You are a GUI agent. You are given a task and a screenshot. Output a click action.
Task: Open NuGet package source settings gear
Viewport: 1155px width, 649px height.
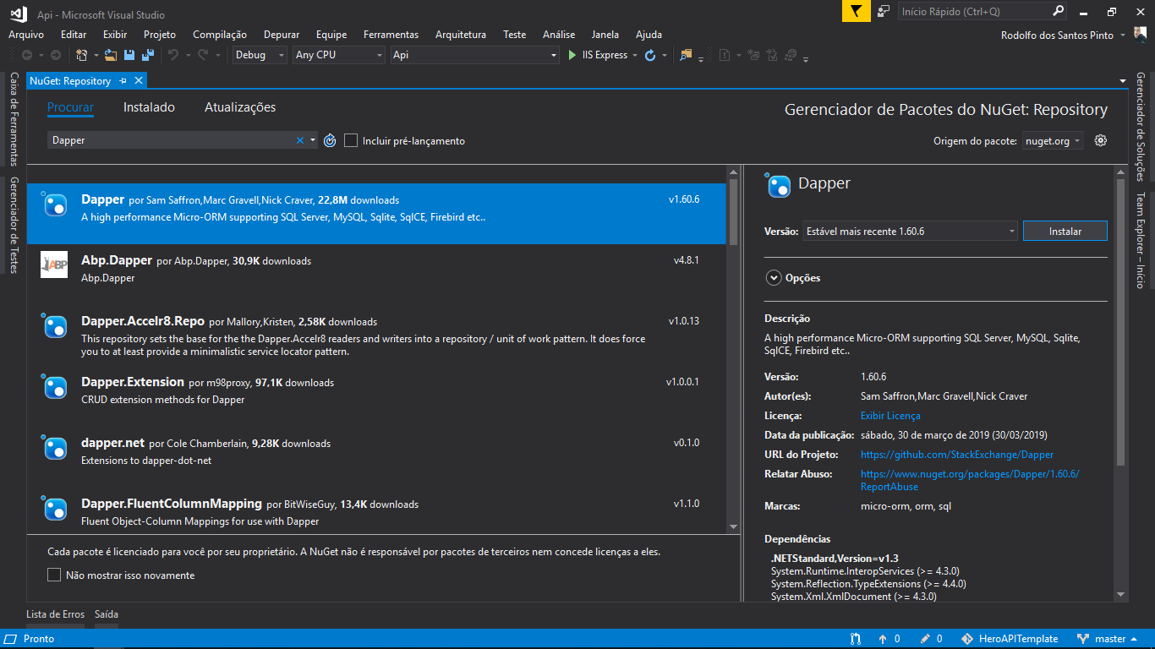(x=1100, y=140)
